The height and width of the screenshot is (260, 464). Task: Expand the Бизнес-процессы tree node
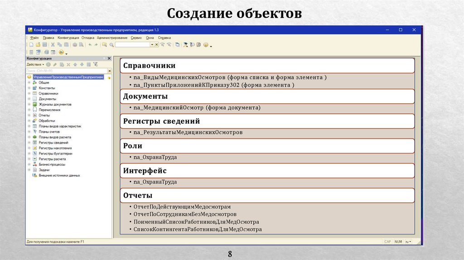click(29, 164)
